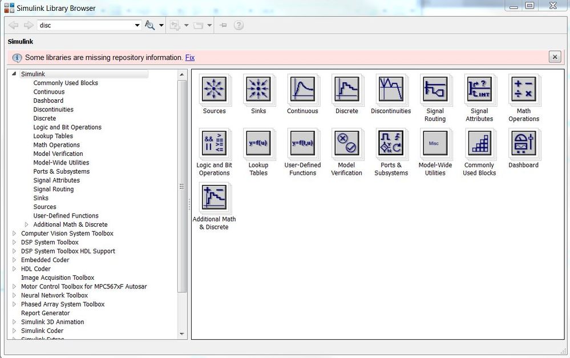This screenshot has width=570, height=358.
Task: Click the open folder toolbar icon
Action: coord(198,26)
